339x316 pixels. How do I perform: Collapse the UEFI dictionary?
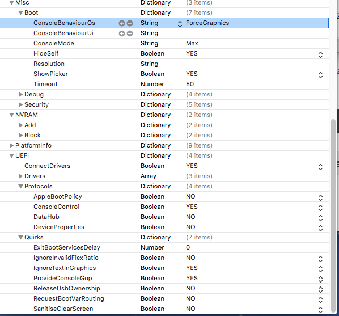point(12,155)
